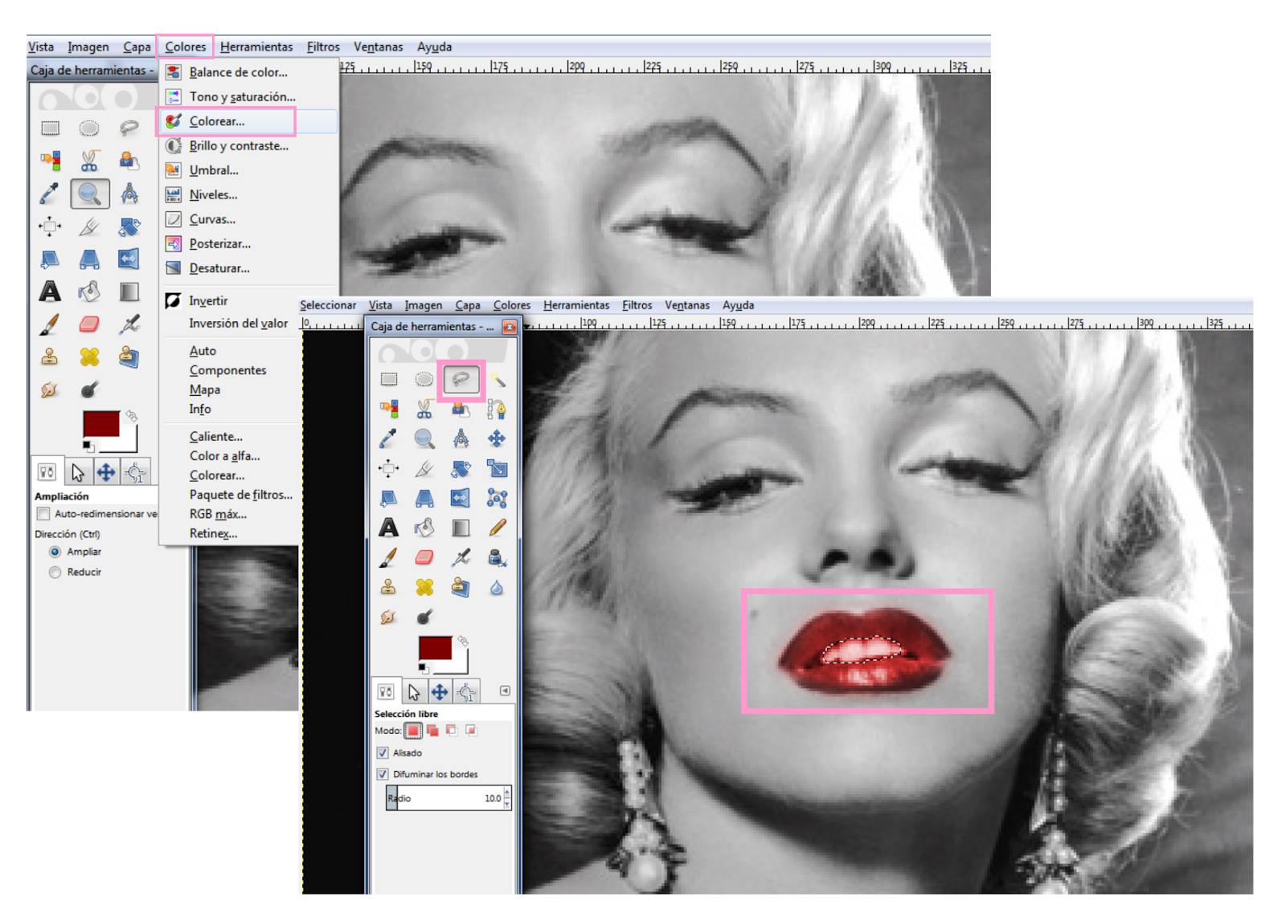Image resolution: width=1286 pixels, height=909 pixels.
Task: Reset default colors in back toolbox
Action: 88,446
